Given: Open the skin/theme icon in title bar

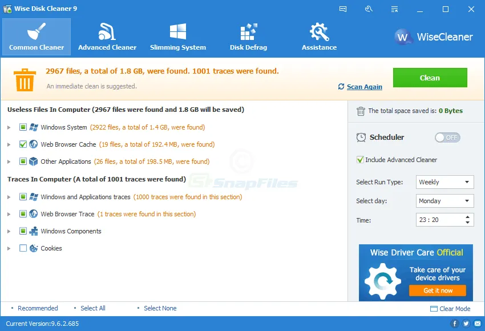Looking at the screenshot, I should tap(369, 9).
